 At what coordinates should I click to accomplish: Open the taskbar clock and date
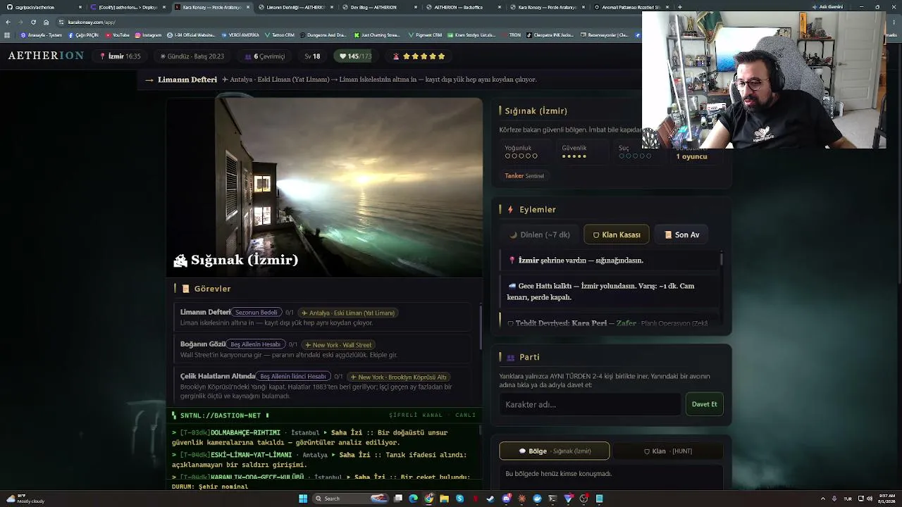click(887, 499)
